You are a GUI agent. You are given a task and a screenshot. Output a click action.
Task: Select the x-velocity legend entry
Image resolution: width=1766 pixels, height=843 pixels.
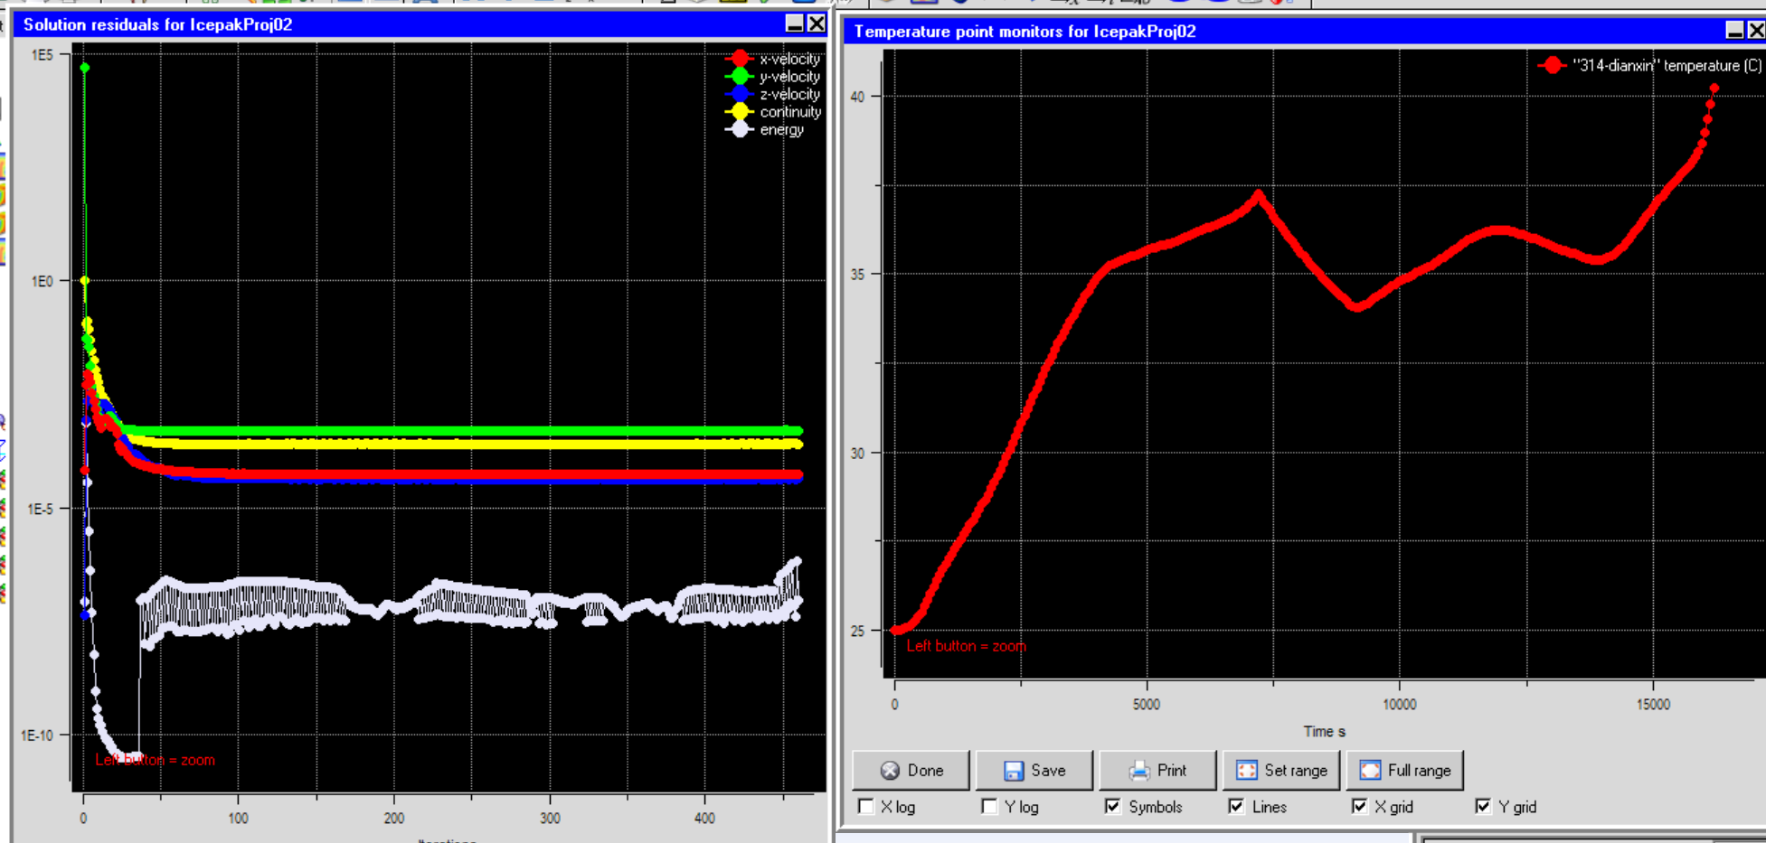coord(773,60)
